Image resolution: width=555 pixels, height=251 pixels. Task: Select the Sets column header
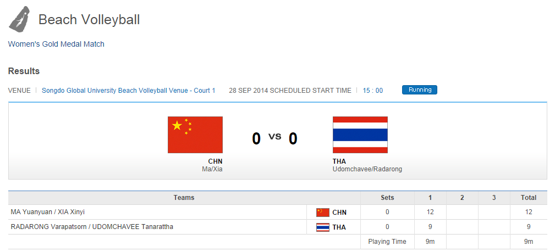point(387,198)
